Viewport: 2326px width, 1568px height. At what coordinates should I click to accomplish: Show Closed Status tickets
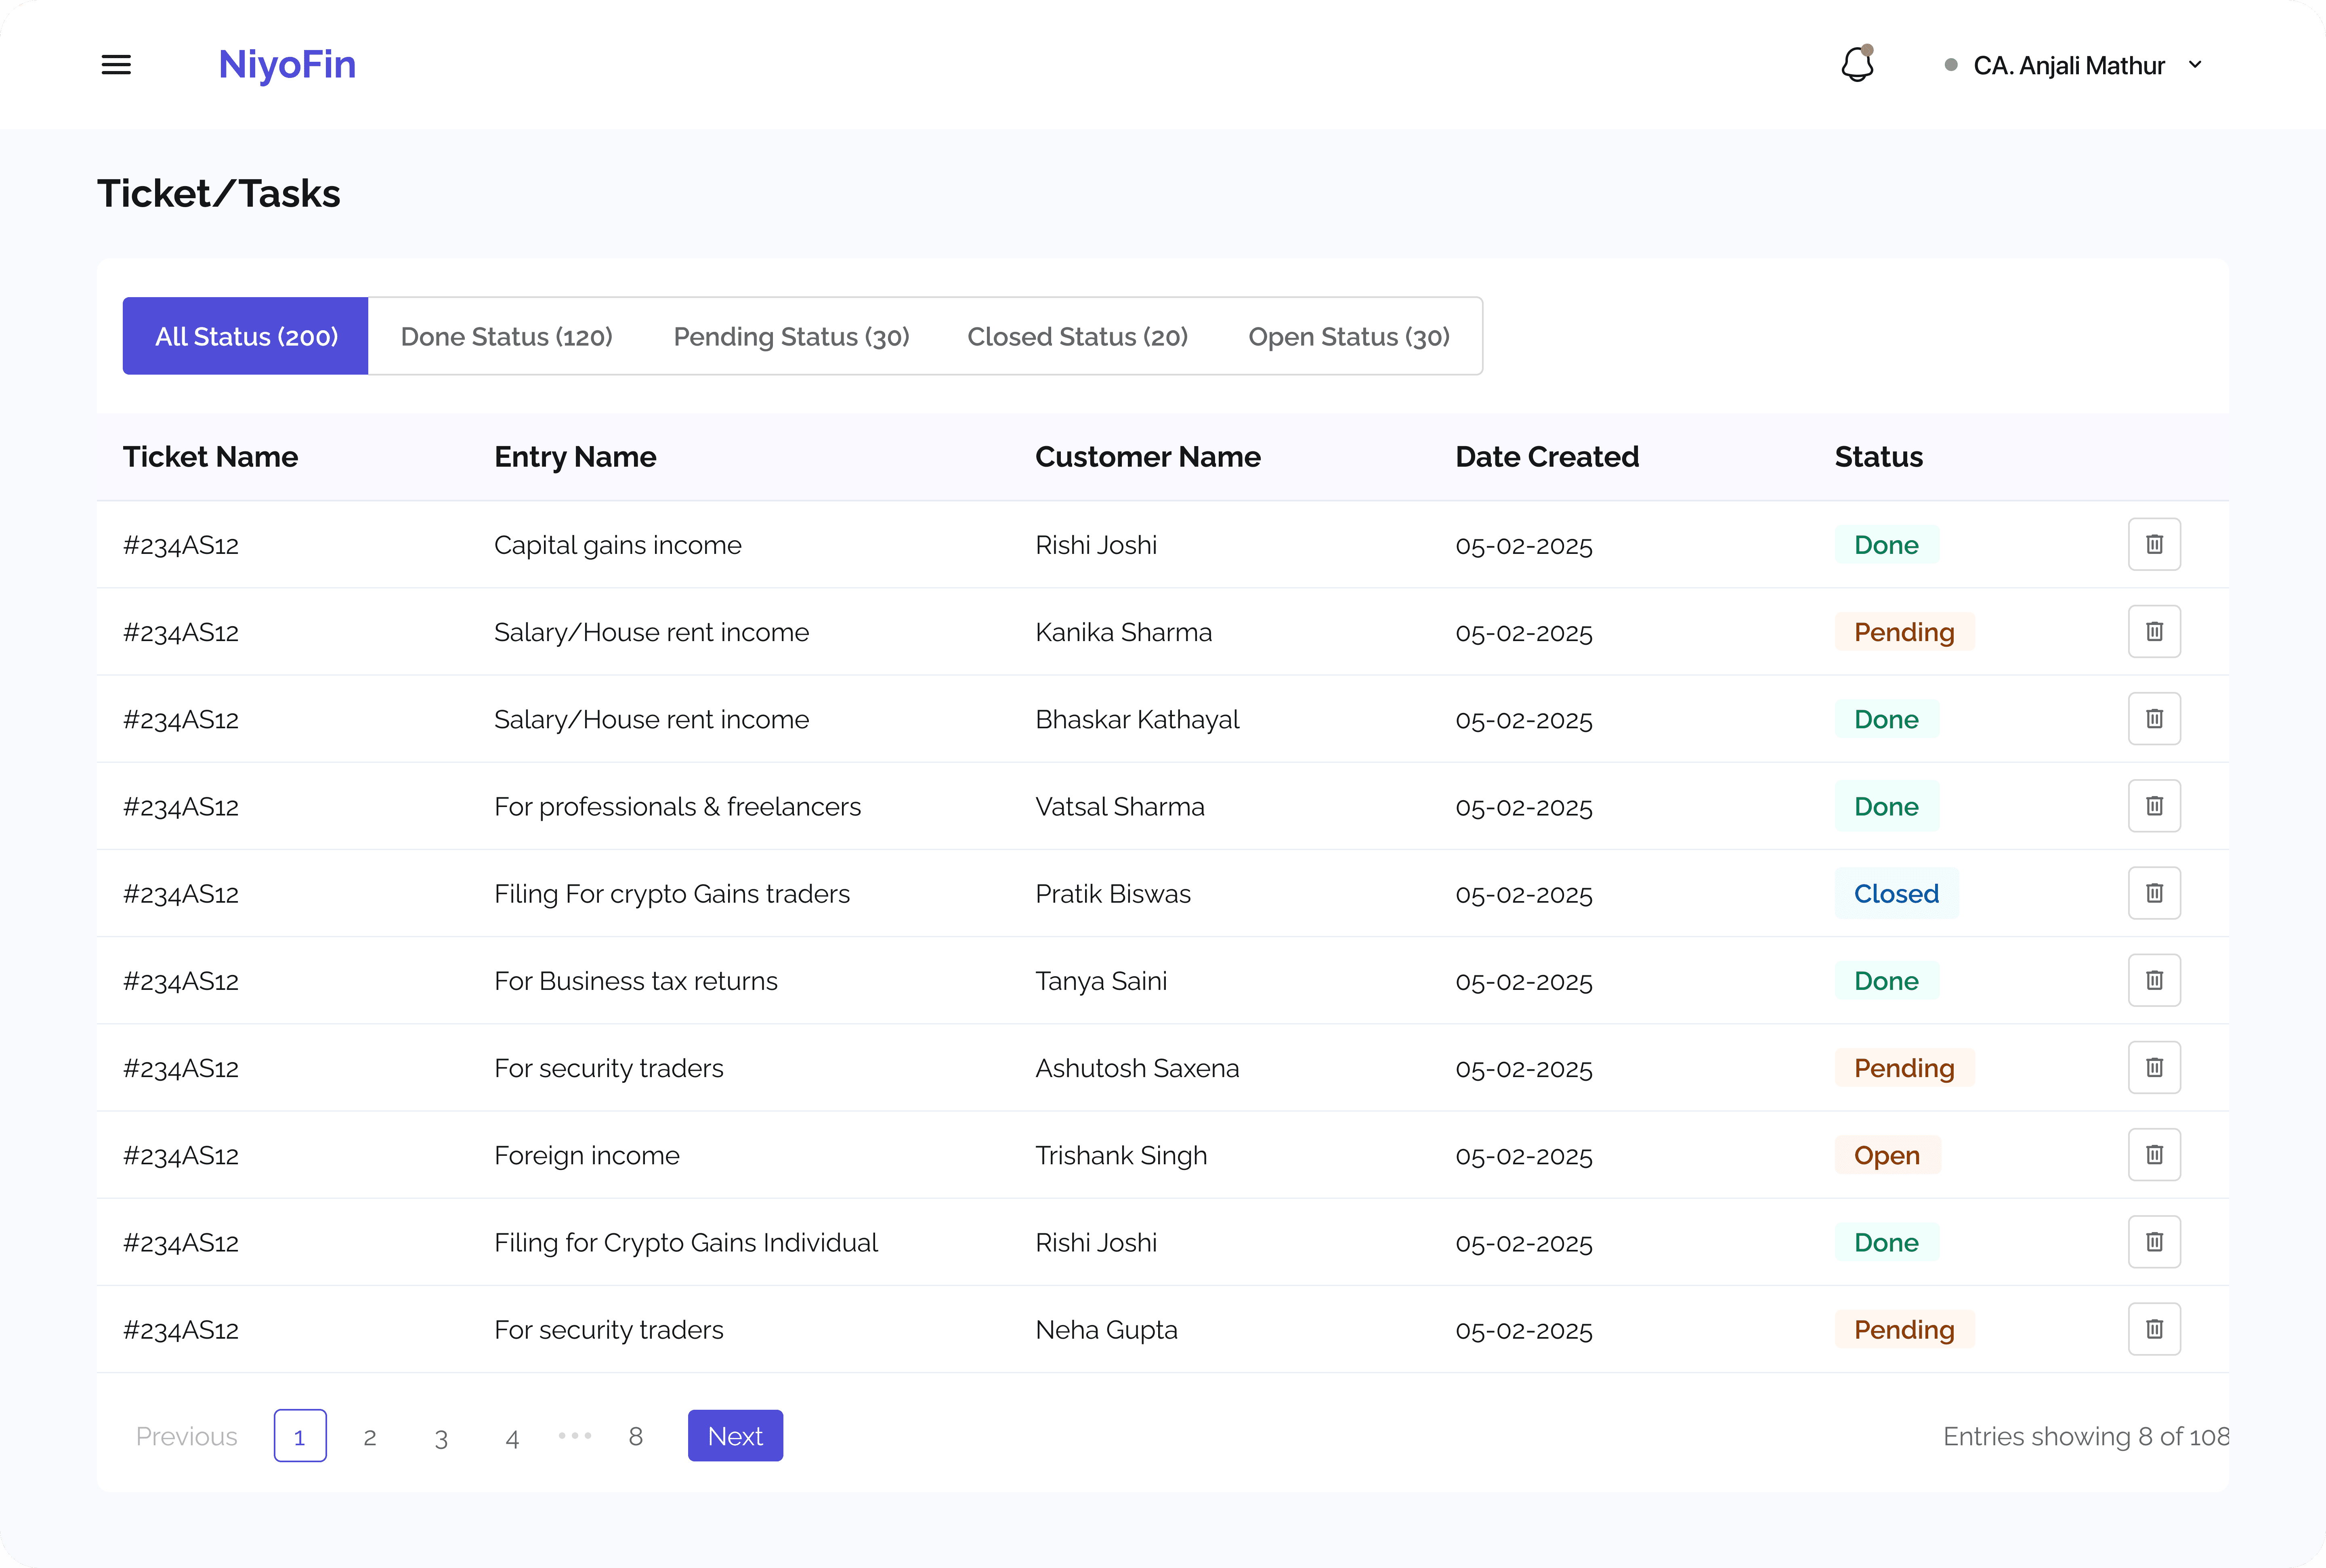point(1077,336)
